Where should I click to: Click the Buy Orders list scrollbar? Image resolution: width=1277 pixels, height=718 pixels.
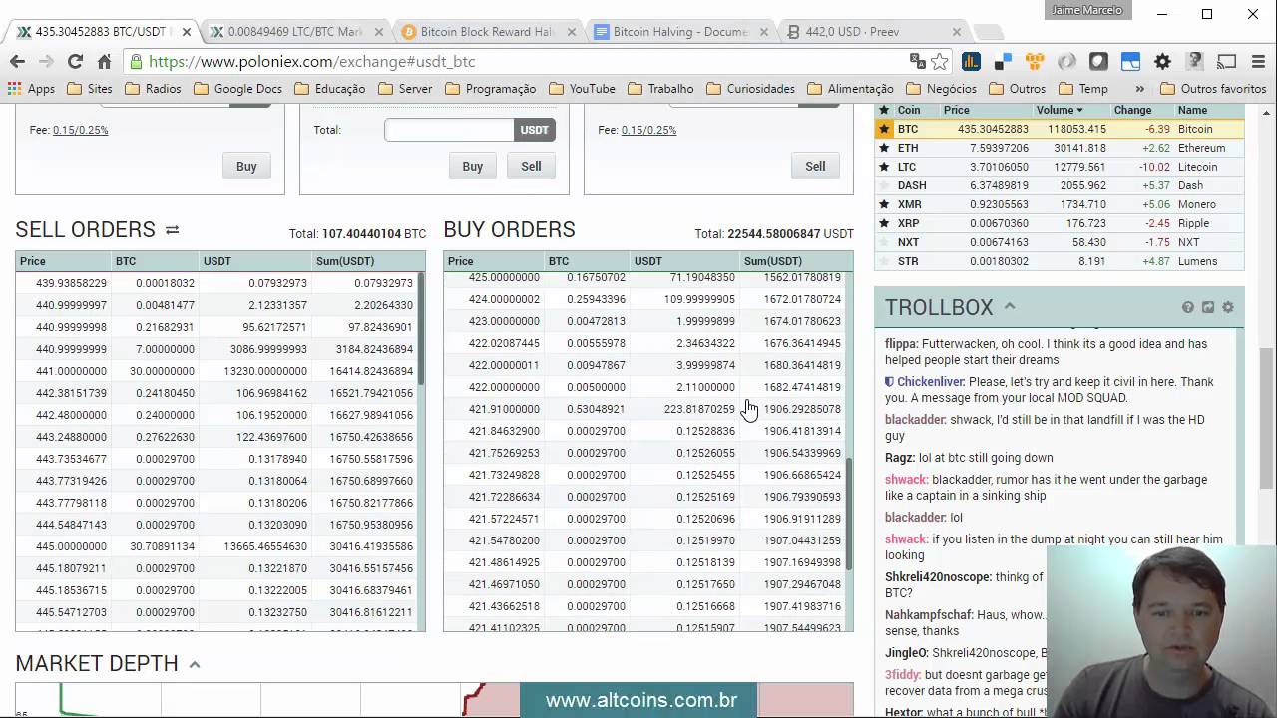click(850, 514)
